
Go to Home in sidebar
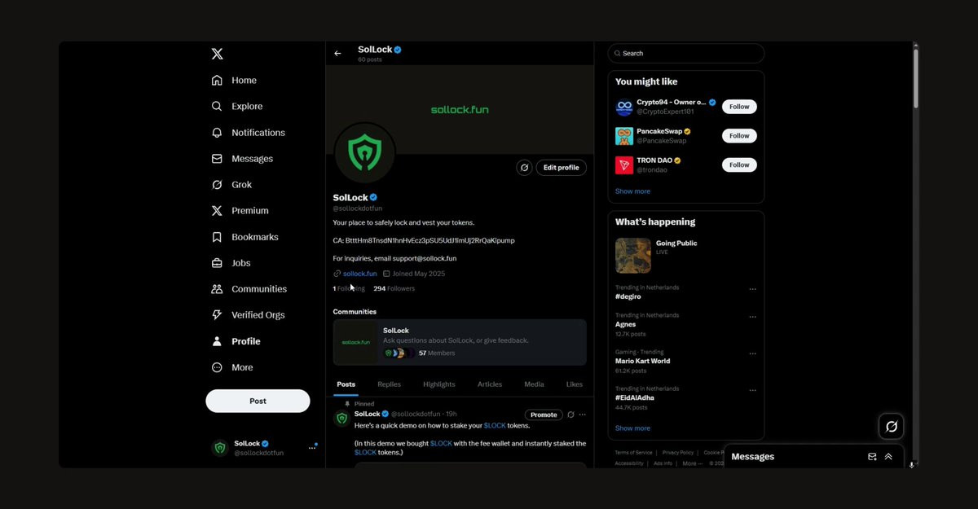[x=234, y=80]
